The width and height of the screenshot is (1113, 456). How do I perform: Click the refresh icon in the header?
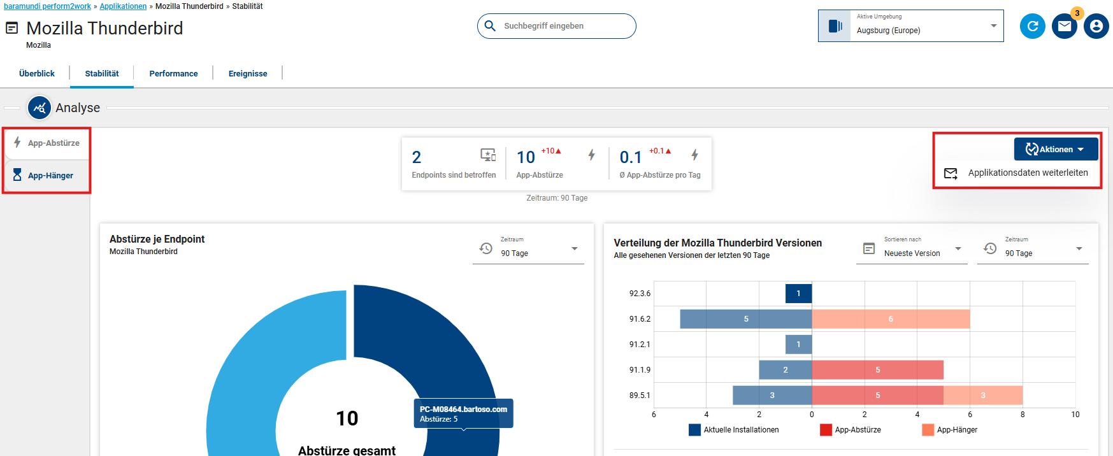tap(1032, 26)
